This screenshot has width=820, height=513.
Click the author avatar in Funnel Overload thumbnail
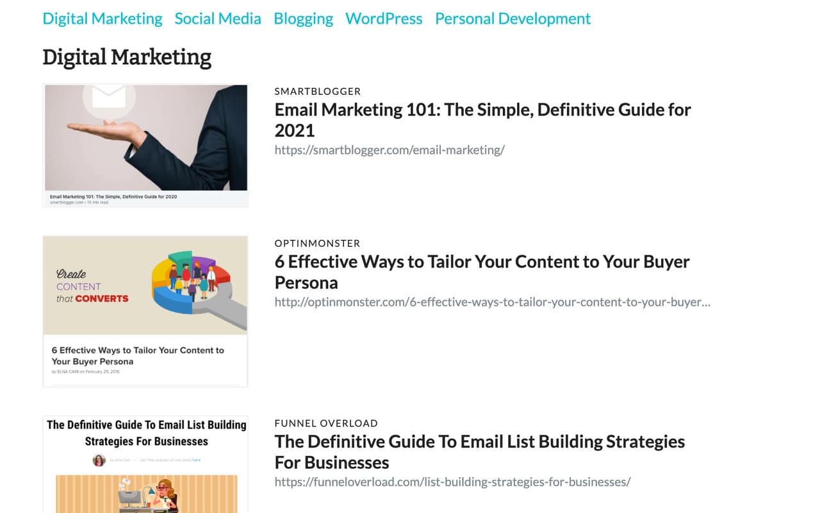[99, 460]
